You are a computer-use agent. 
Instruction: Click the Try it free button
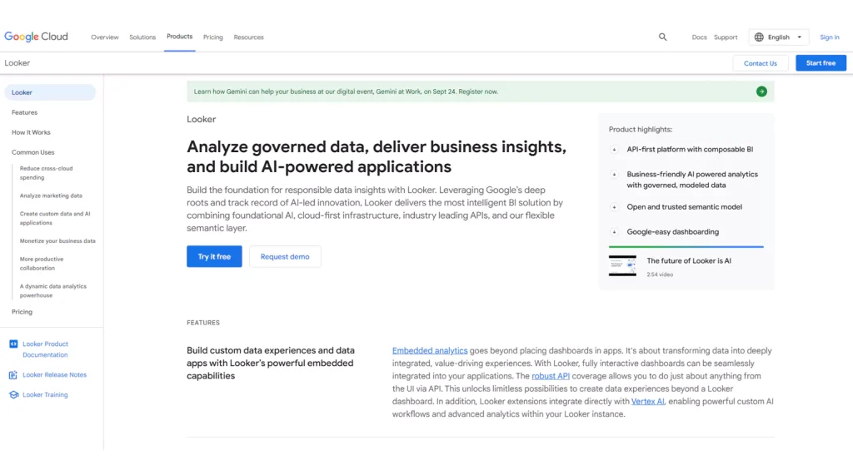(x=214, y=257)
